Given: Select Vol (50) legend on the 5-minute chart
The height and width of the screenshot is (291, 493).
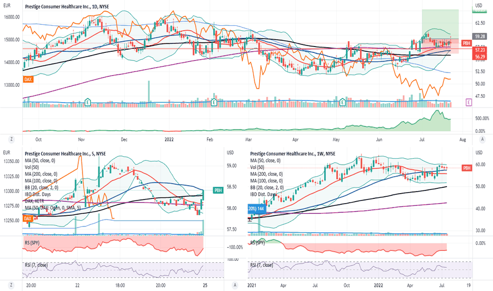Looking at the screenshot, I should pos(32,167).
